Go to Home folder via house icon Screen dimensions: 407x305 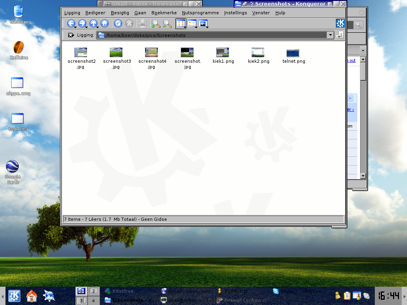coord(105,24)
